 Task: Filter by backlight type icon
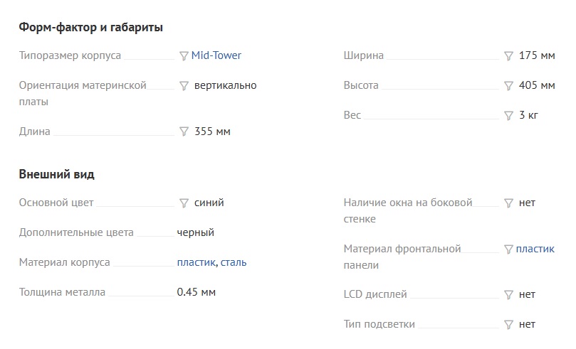pyautogui.click(x=508, y=324)
